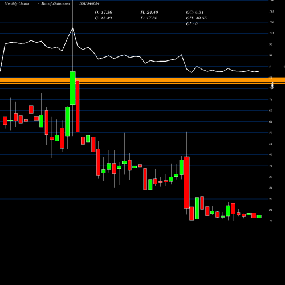Click the "OH: 40.55" readout

coord(196,18)
